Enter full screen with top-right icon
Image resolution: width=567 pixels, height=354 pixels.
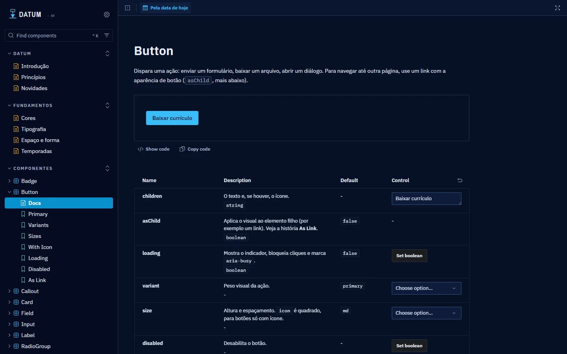click(x=558, y=8)
